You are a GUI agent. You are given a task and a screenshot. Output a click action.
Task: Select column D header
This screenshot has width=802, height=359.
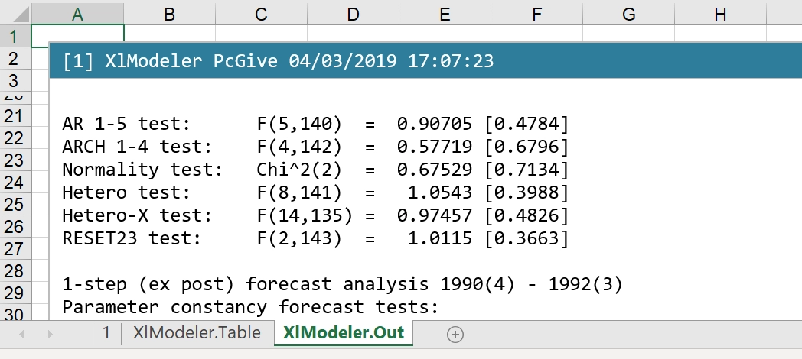click(x=353, y=15)
